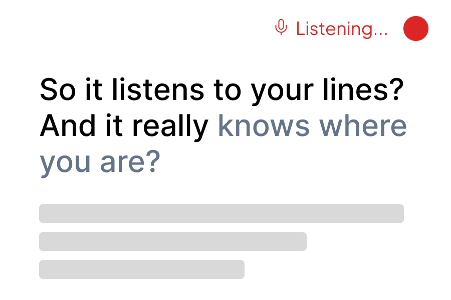Screen dimensions: 451x300
Task: Stop recording with the red circle button
Action: pos(415,28)
